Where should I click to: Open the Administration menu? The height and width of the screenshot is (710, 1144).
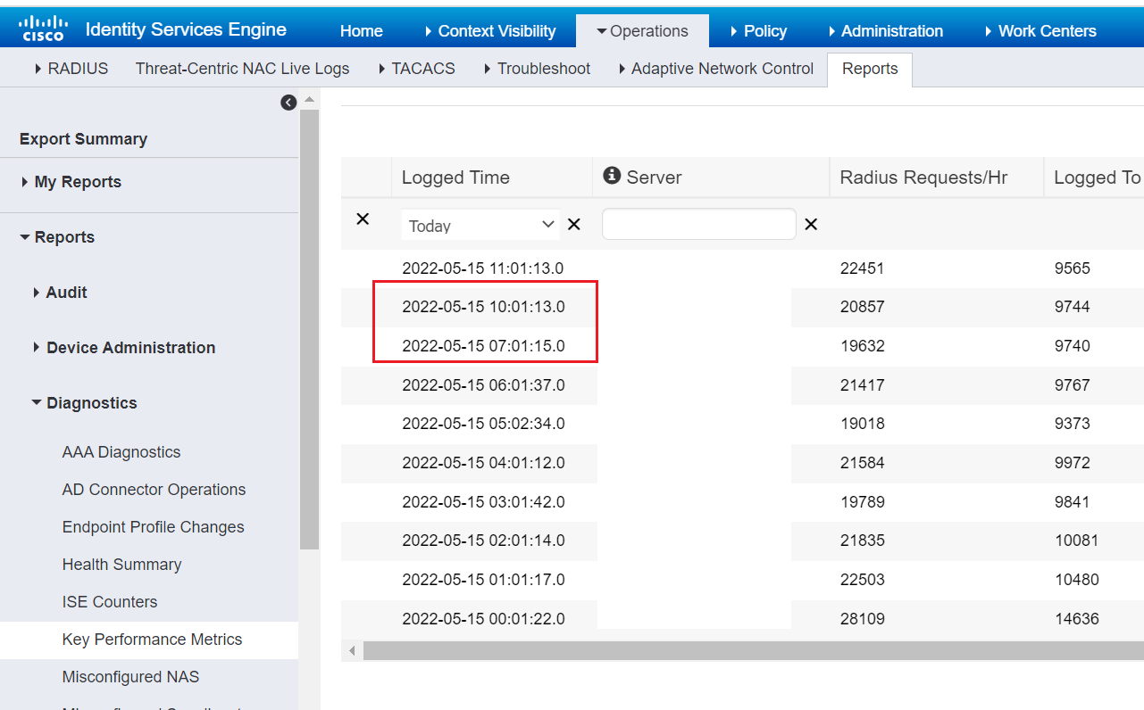click(x=892, y=30)
